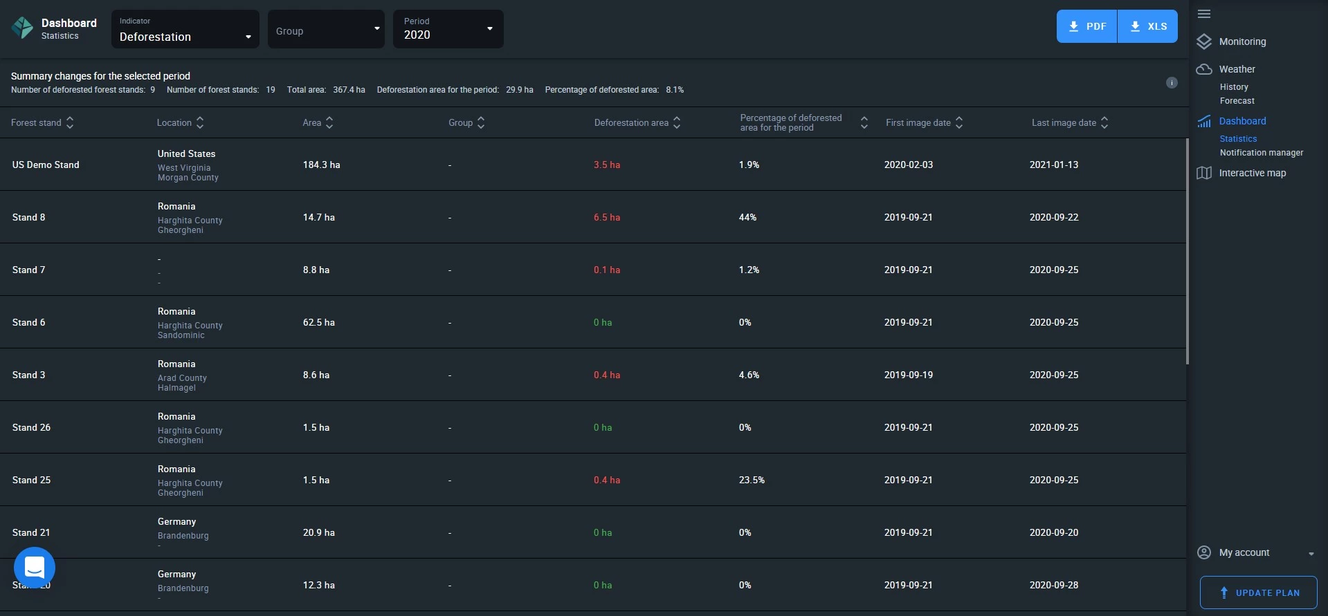Sort table by Forest stand column
Viewport: 1328px width, 616px height.
point(70,123)
